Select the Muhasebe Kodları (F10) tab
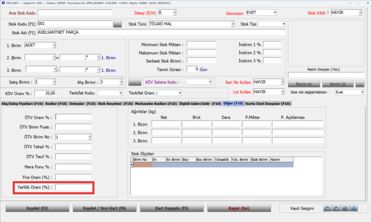Image resolution: width=371 pixels, height=222 pixels. [x=156, y=103]
